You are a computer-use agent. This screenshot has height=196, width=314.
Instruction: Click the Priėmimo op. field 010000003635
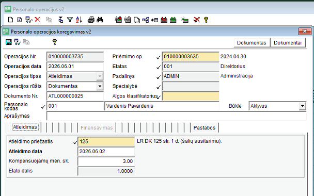point(191,56)
